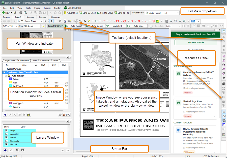The image size is (227, 158).
Task: Click the Wall Type G color swatch
Action: tap(10, 103)
